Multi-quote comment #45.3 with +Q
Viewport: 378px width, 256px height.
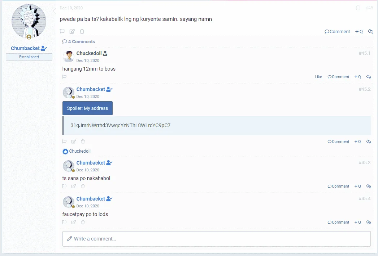[x=357, y=186]
